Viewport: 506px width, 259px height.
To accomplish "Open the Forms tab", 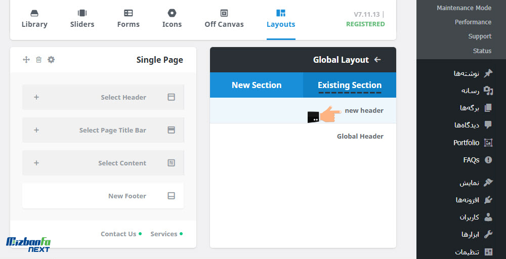I will coord(129,19).
